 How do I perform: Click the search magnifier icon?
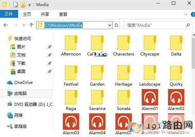pos(188,25)
